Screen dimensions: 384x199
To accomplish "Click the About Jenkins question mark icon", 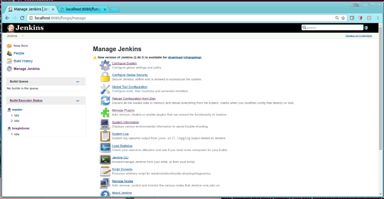I will [x=105, y=193].
